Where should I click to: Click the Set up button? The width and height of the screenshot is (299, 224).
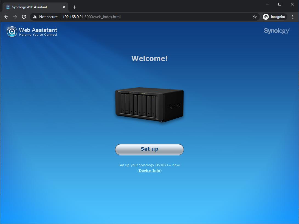pos(149,149)
